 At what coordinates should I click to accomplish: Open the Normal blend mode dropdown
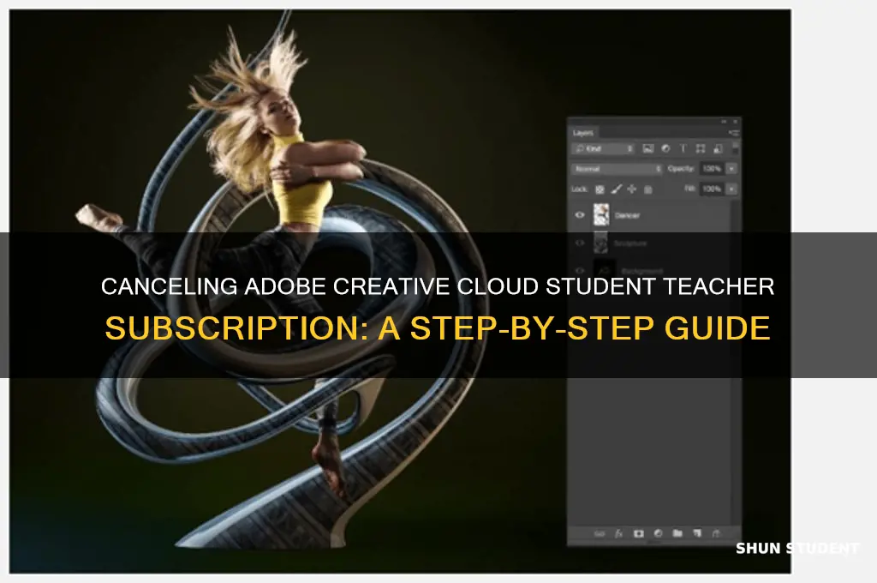(x=617, y=169)
